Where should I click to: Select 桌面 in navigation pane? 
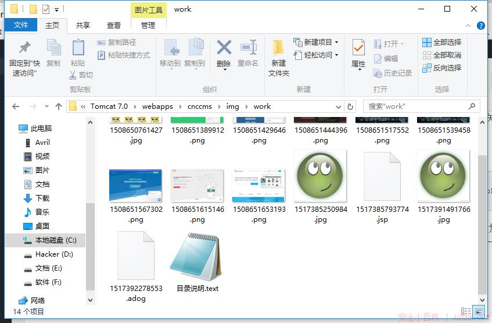[x=37, y=226]
